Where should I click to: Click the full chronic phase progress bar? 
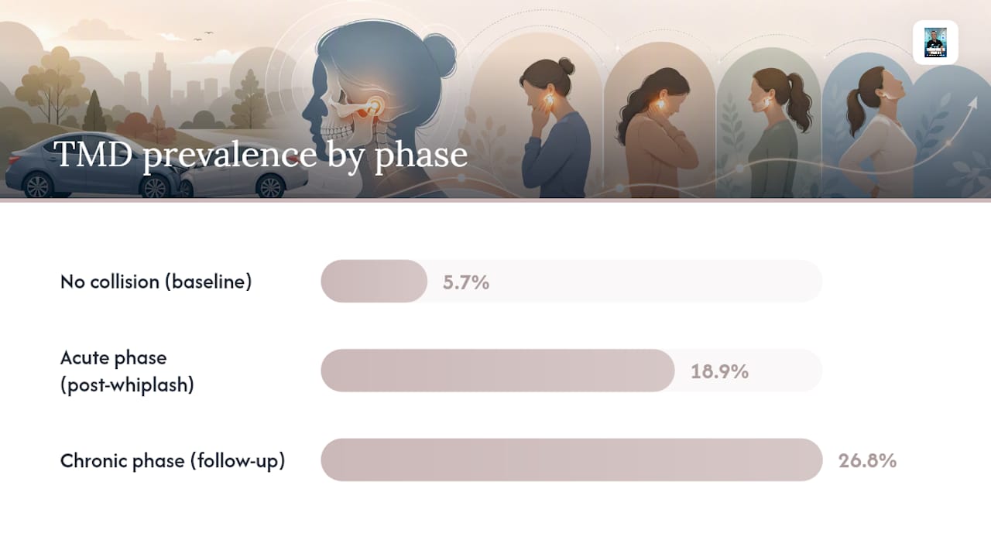[x=571, y=460]
